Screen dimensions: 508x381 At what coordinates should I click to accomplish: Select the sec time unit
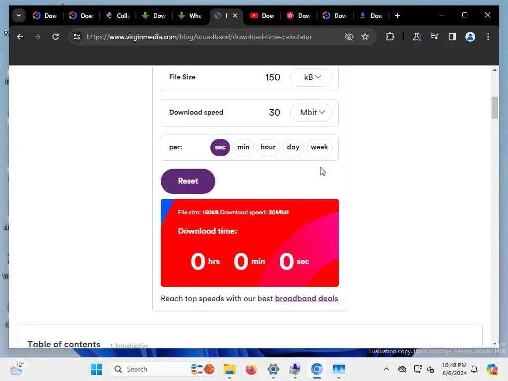(x=220, y=147)
